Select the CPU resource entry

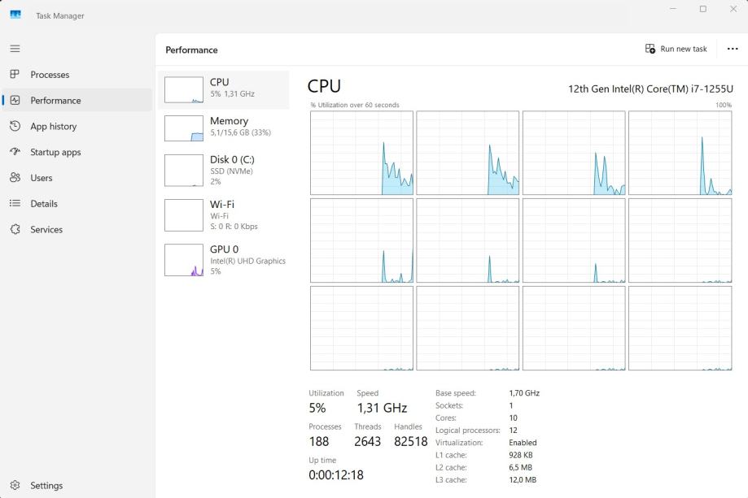click(224, 89)
